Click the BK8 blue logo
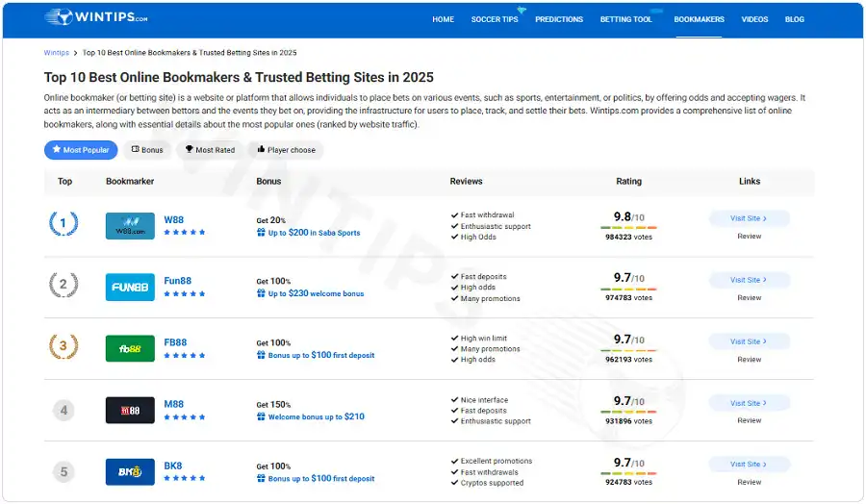The width and height of the screenshot is (866, 504). (x=130, y=472)
